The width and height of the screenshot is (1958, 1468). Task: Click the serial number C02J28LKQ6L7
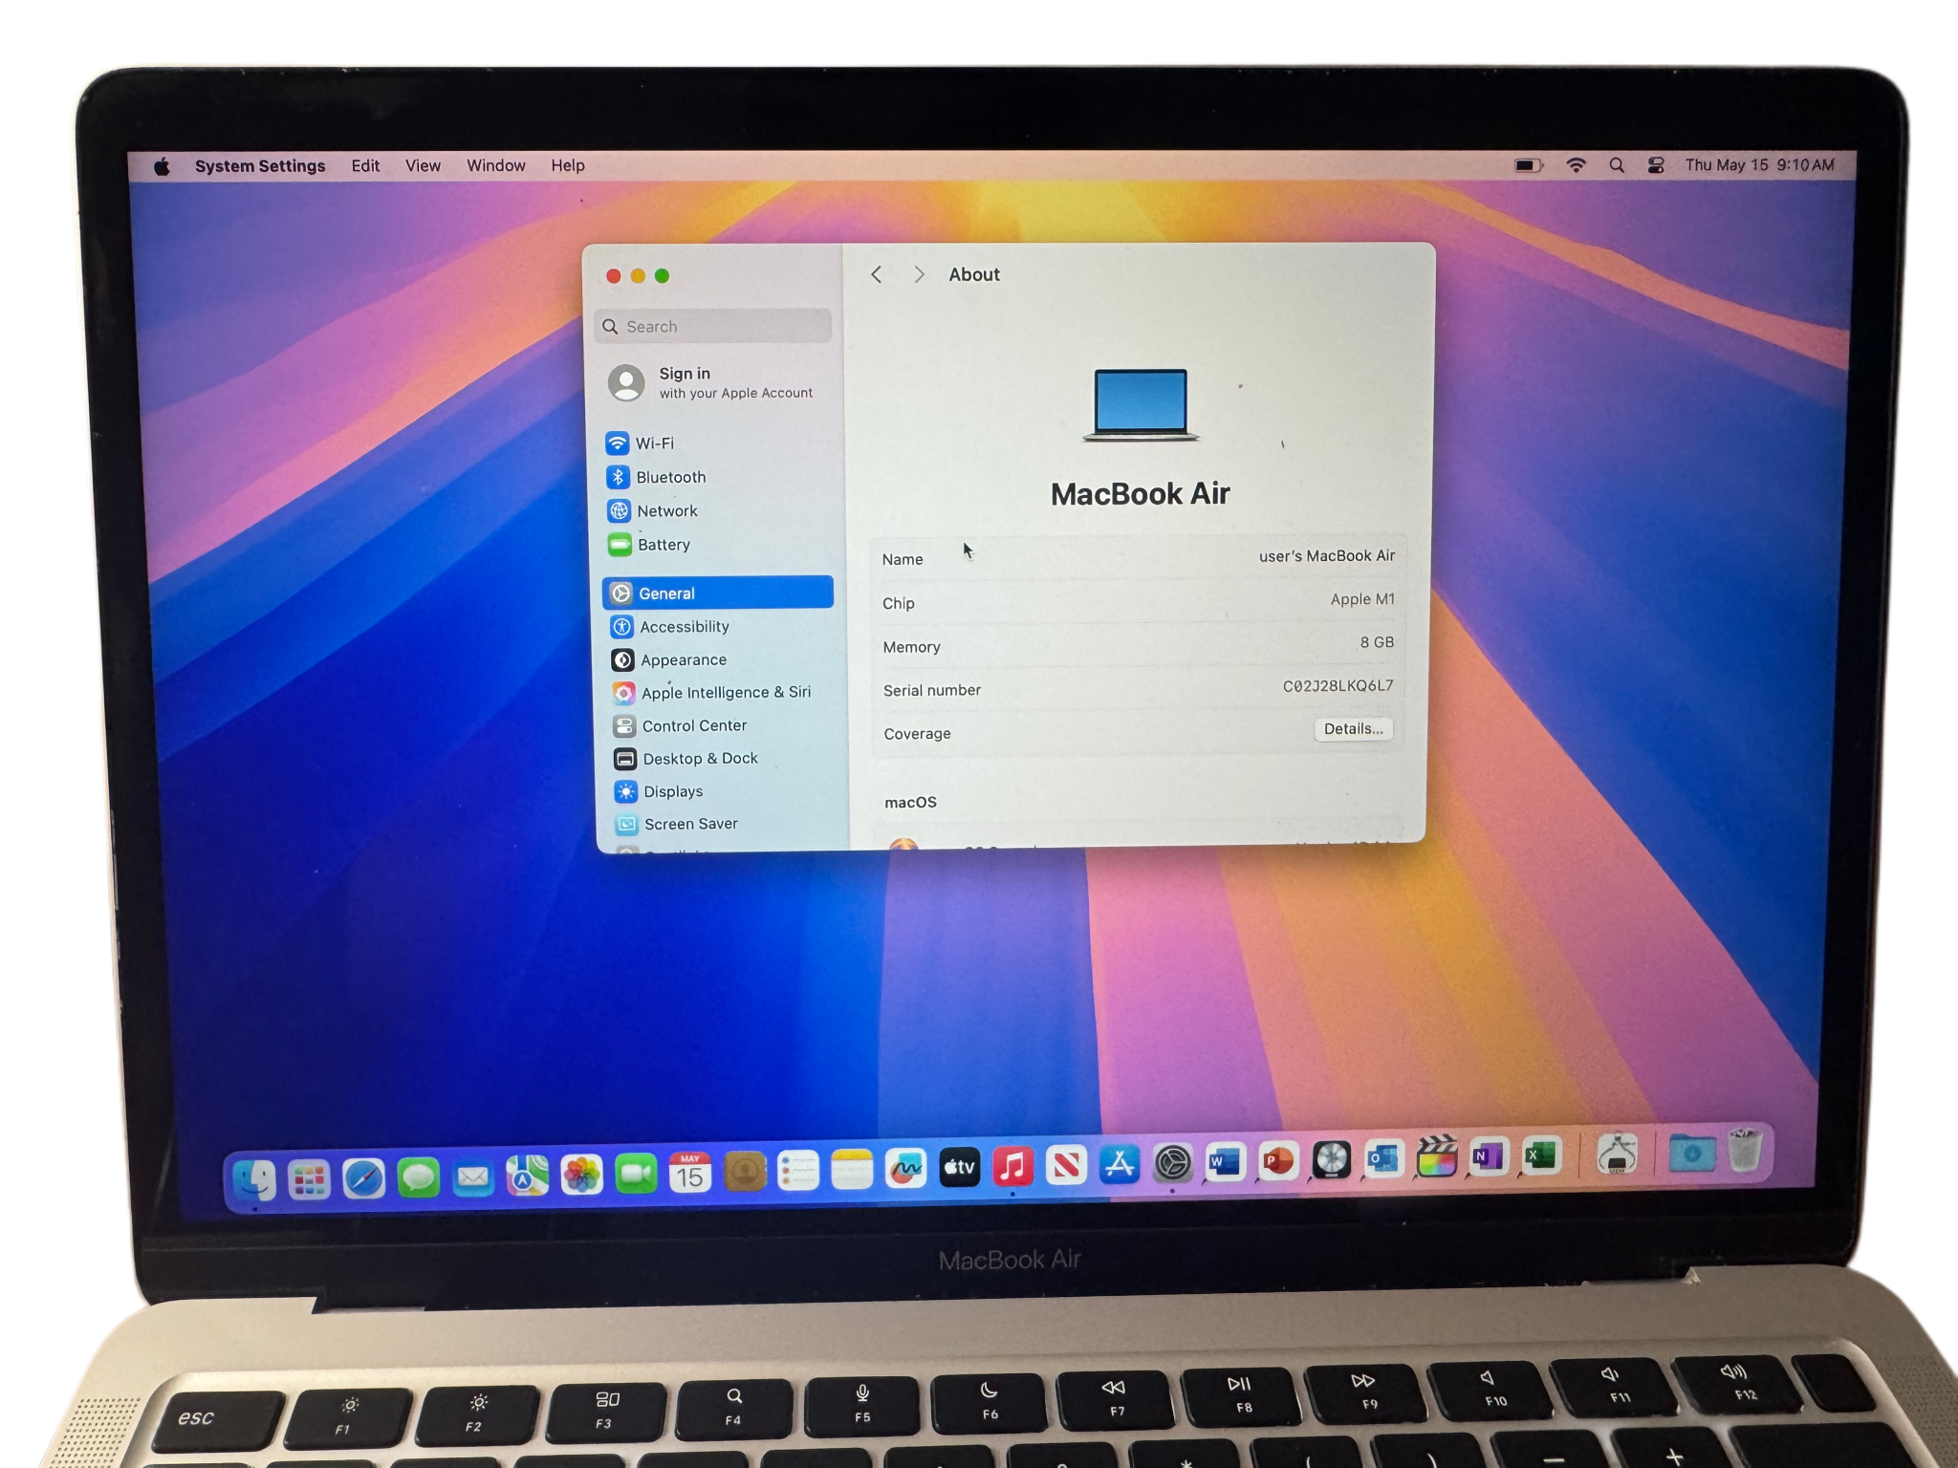[1338, 685]
